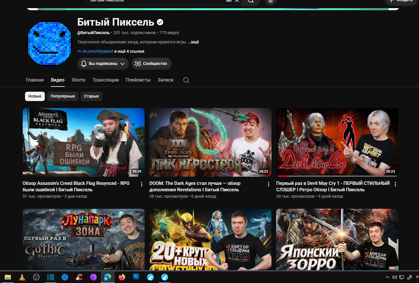
Task: Open CCleaner from the taskbar
Action: (x=79, y=277)
